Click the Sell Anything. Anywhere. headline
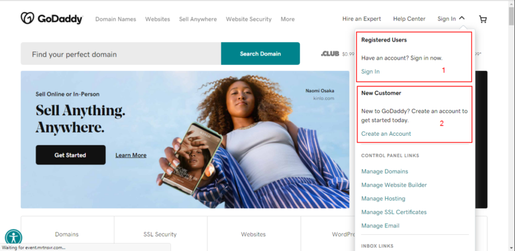 [80, 119]
